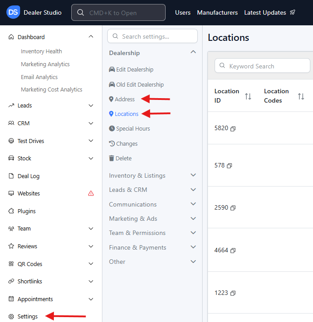Viewport: 313px width, 322px height.
Task: Click copy icon beside Location ID 4664
Action: coord(233,250)
